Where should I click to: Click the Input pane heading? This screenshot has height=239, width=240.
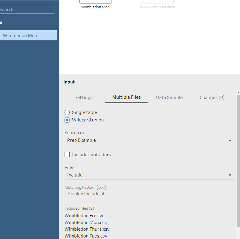coord(69,82)
